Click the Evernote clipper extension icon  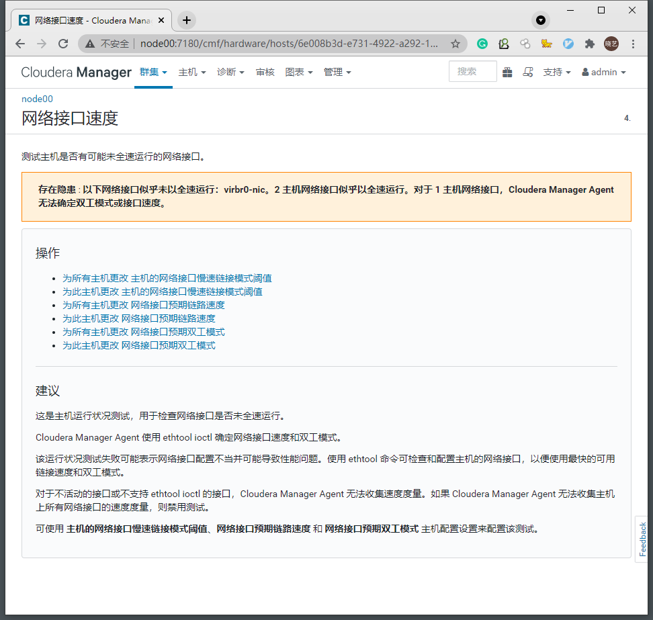(504, 44)
